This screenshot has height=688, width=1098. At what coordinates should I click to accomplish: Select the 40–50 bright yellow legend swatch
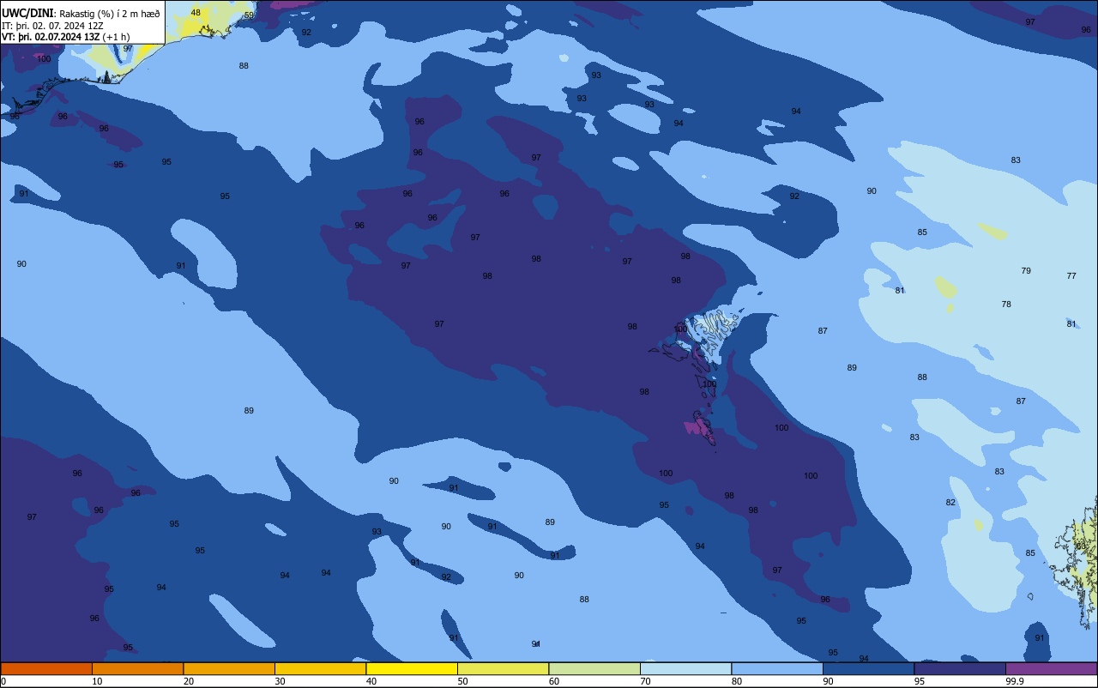point(412,668)
